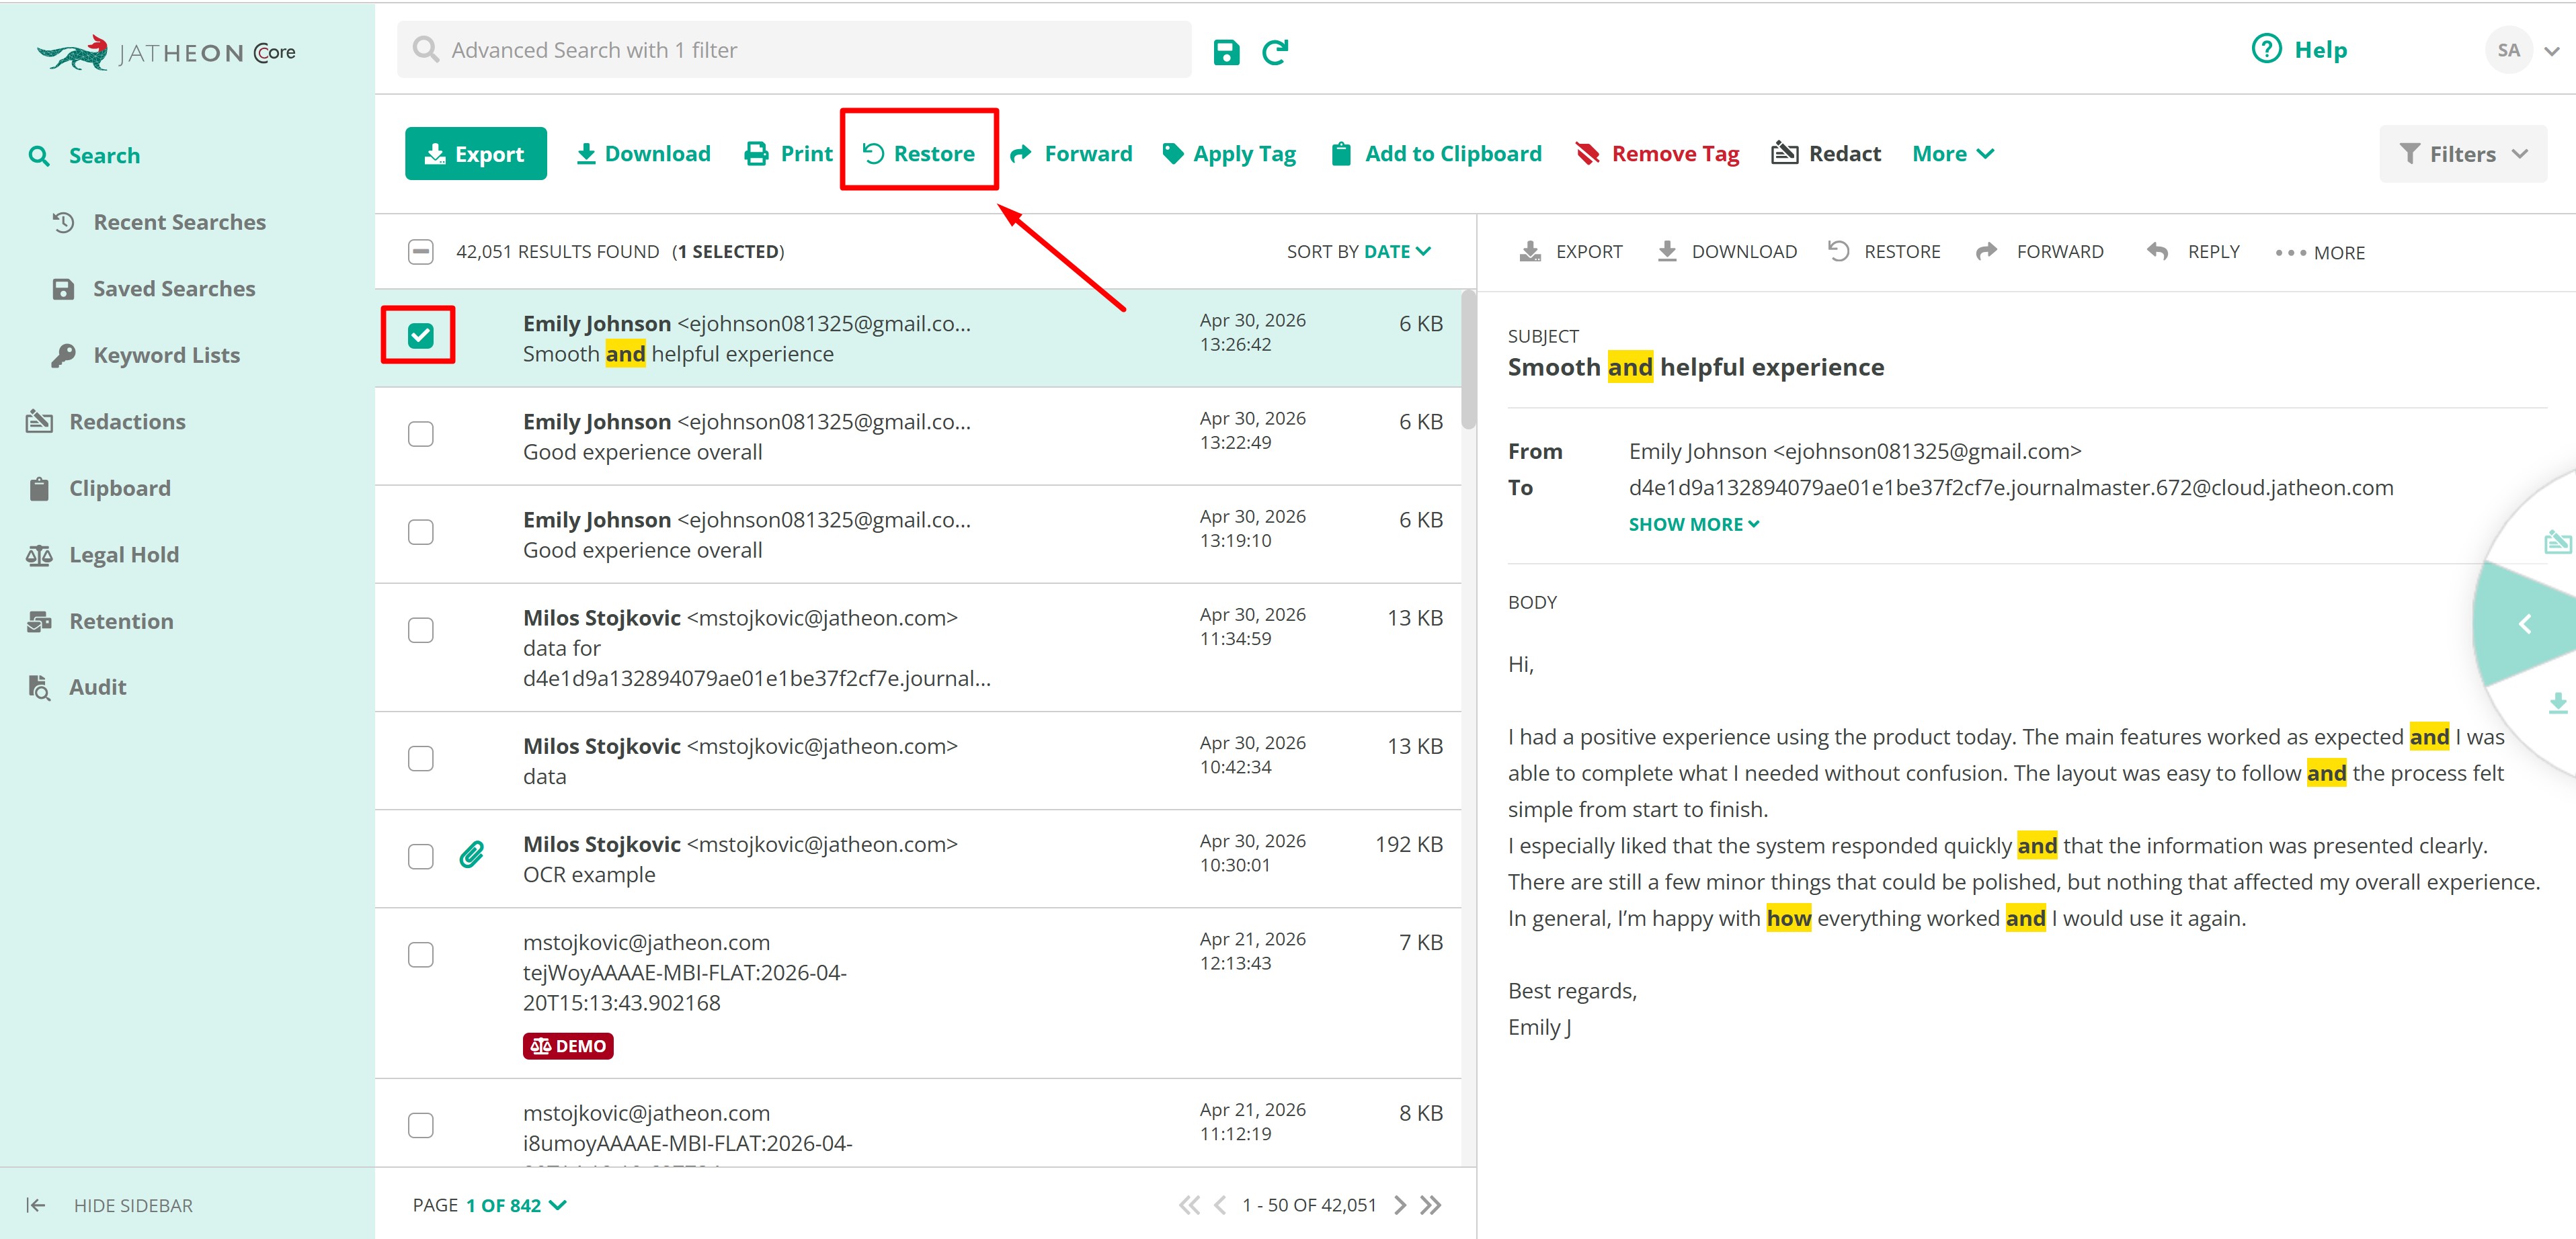Open the SA user account menu

click(x=2523, y=50)
